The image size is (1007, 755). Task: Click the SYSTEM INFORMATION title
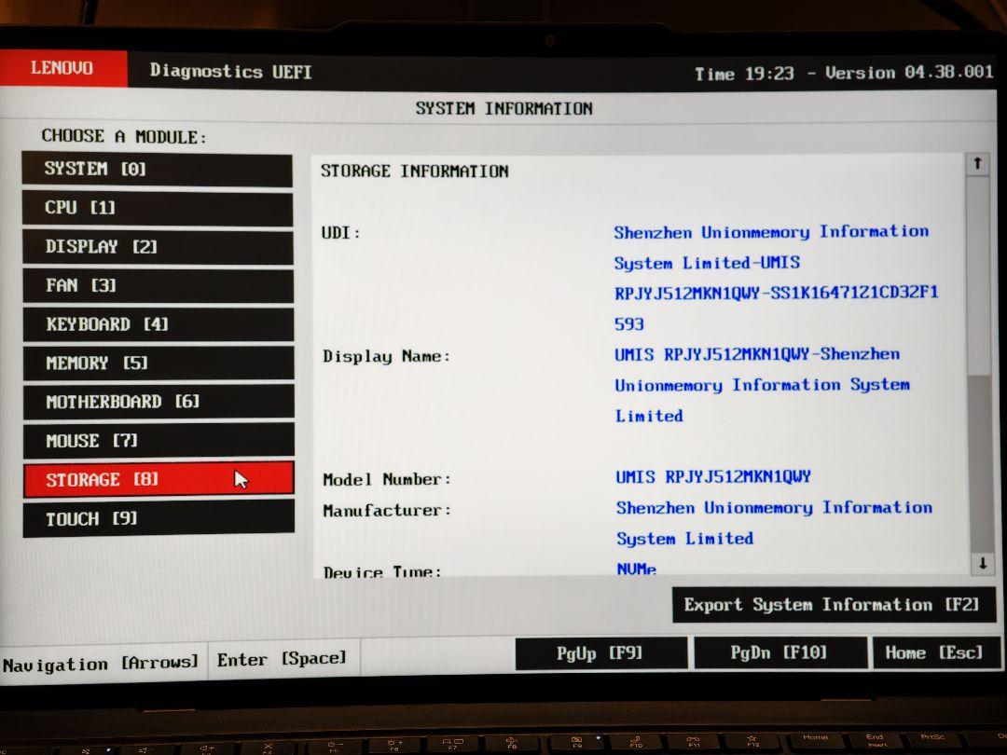pos(504,108)
